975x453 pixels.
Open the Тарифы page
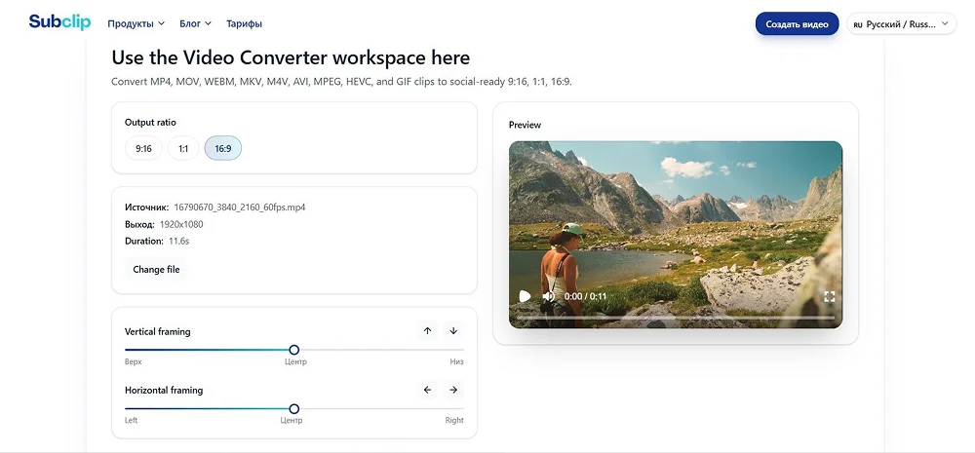pos(244,23)
